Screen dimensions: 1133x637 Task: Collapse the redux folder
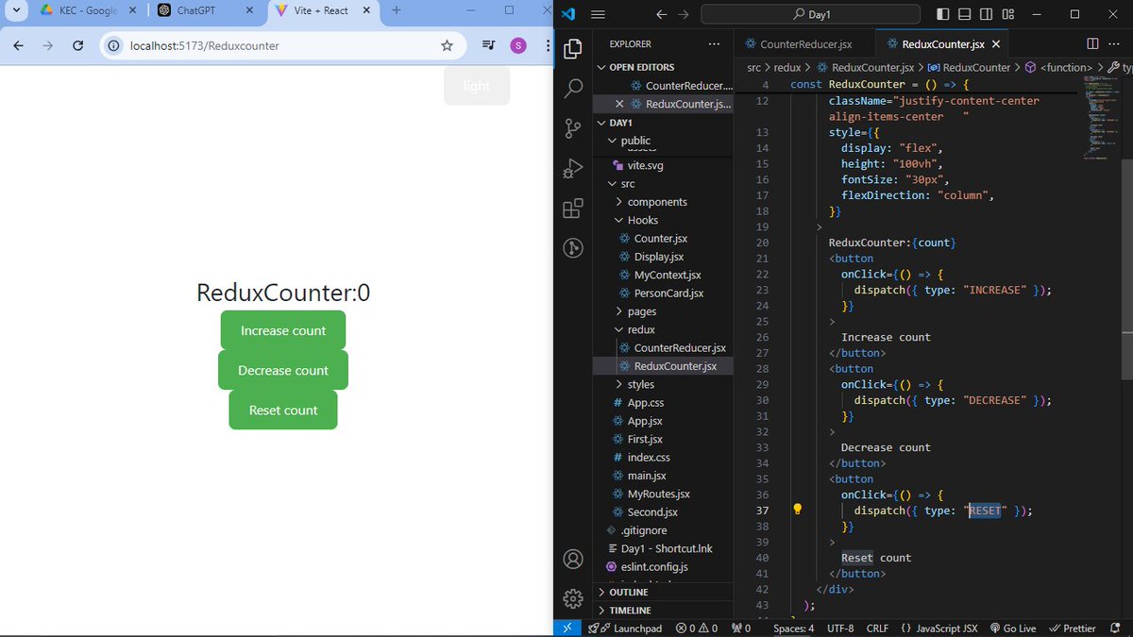641,329
